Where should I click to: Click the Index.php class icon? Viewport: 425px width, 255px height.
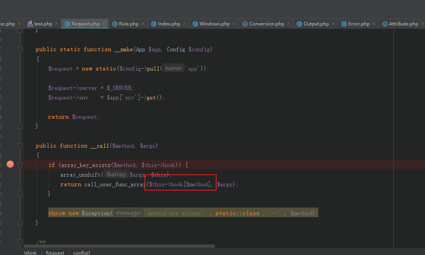(154, 24)
